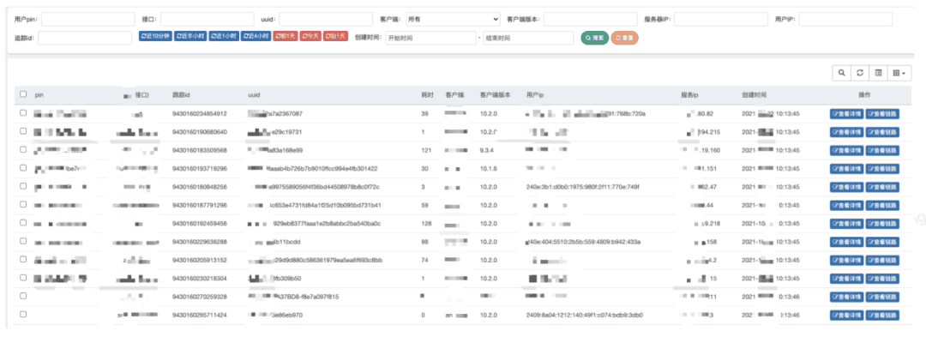The height and width of the screenshot is (337, 926).
Task: Click the orange 重置 reset button
Action: [625, 38]
